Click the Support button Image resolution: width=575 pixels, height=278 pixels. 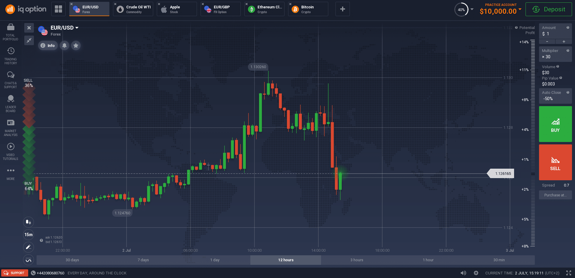pyautogui.click(x=14, y=273)
